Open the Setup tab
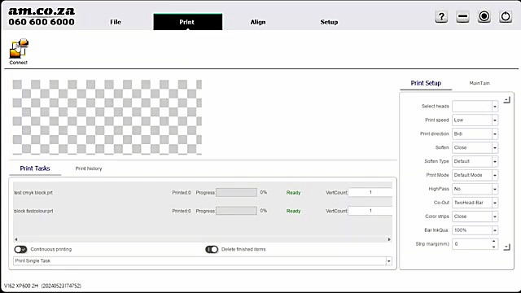Viewport: 521px width, 293px height. (329, 22)
